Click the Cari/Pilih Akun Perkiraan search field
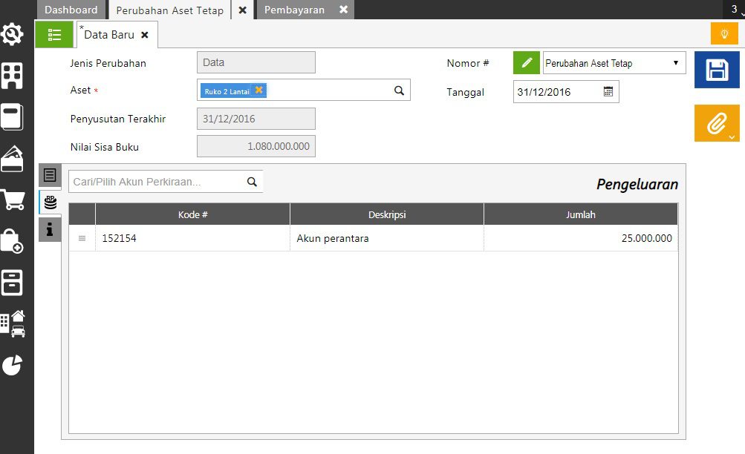 pyautogui.click(x=157, y=182)
